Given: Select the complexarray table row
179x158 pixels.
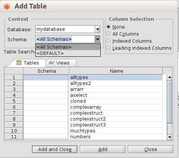Looking at the screenshot, I should click(93, 107).
